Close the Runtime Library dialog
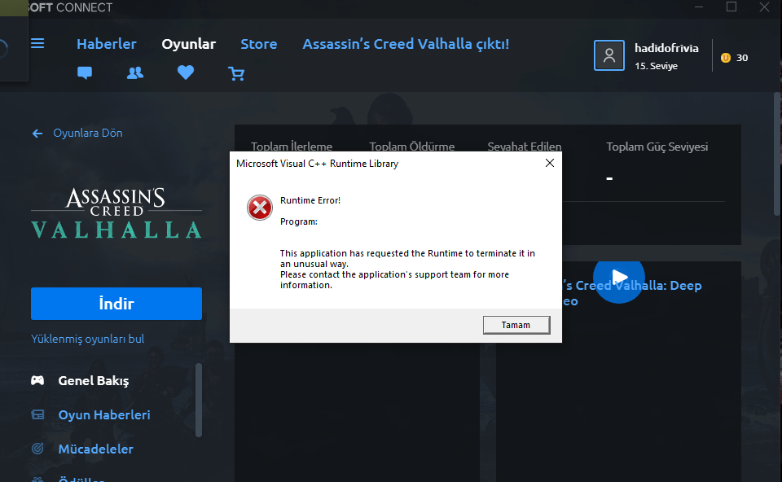The width and height of the screenshot is (782, 482). point(550,163)
